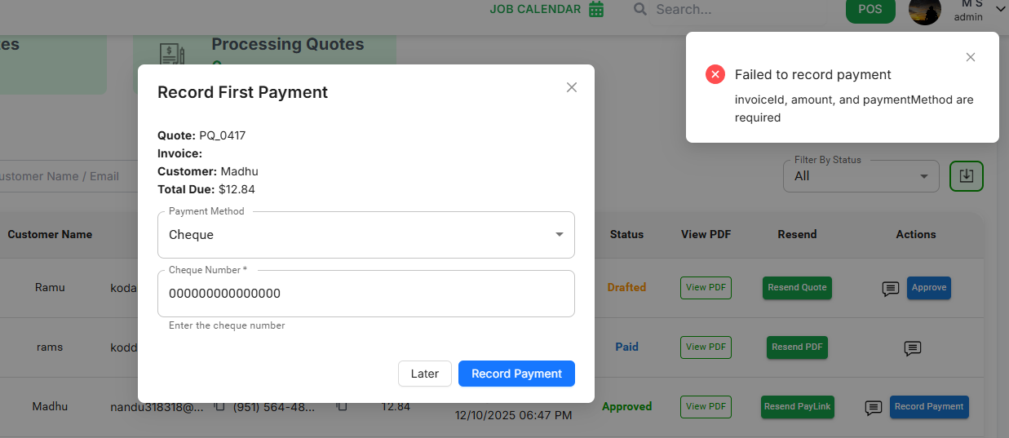Click Approve in Ramu's row
The width and height of the screenshot is (1009, 438).
pos(928,288)
